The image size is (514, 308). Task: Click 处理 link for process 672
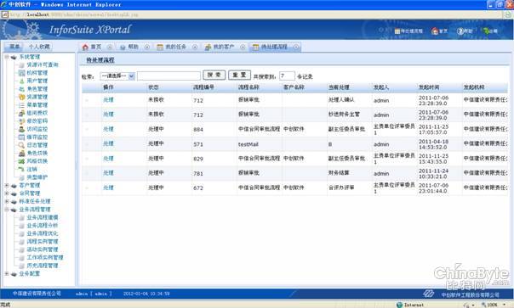pyautogui.click(x=108, y=188)
